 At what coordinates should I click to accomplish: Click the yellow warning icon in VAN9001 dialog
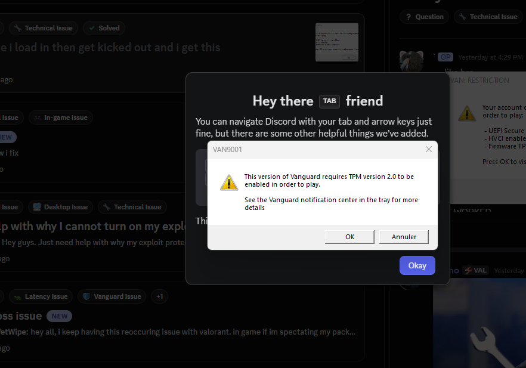click(229, 183)
